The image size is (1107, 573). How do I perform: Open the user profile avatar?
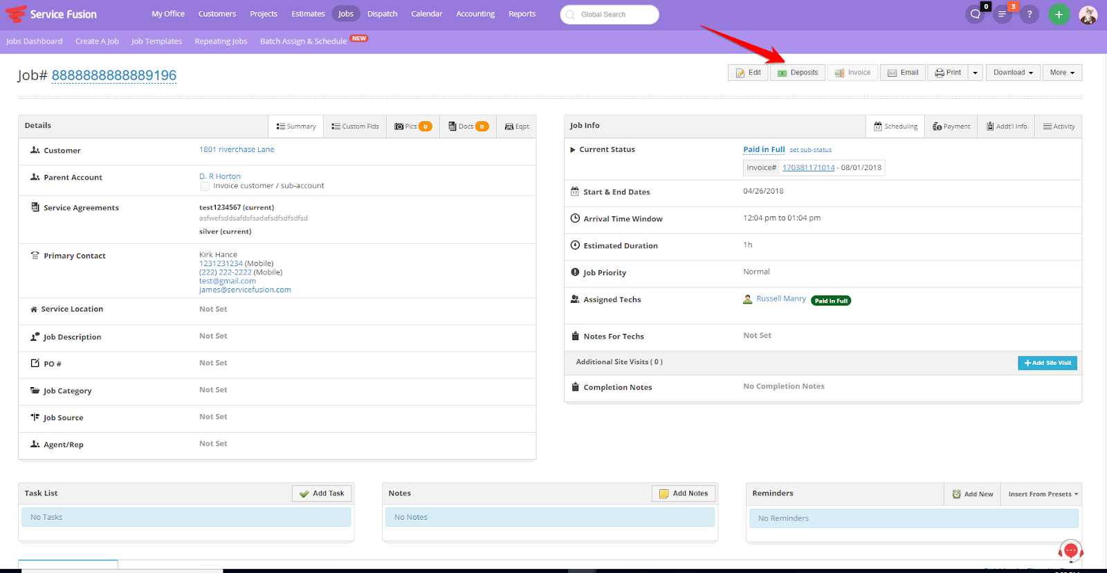(1088, 15)
